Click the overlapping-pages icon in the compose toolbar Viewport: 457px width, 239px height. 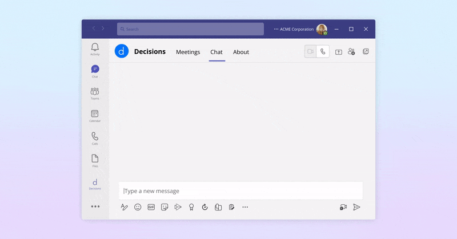pyautogui.click(x=218, y=207)
